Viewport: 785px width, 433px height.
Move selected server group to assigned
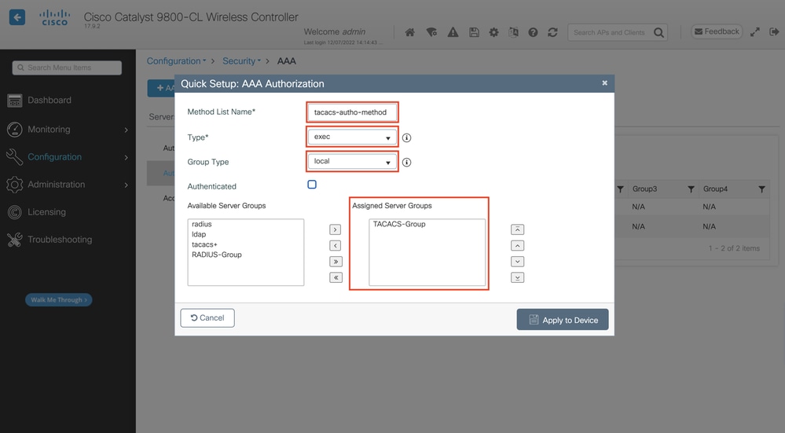(336, 229)
